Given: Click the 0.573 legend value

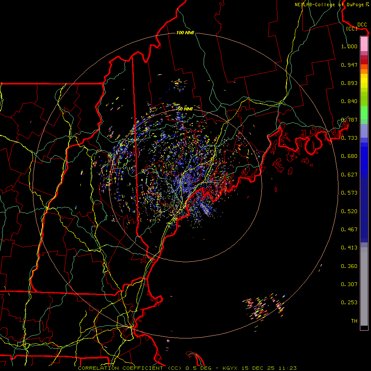Looking at the screenshot, I should 349,193.
